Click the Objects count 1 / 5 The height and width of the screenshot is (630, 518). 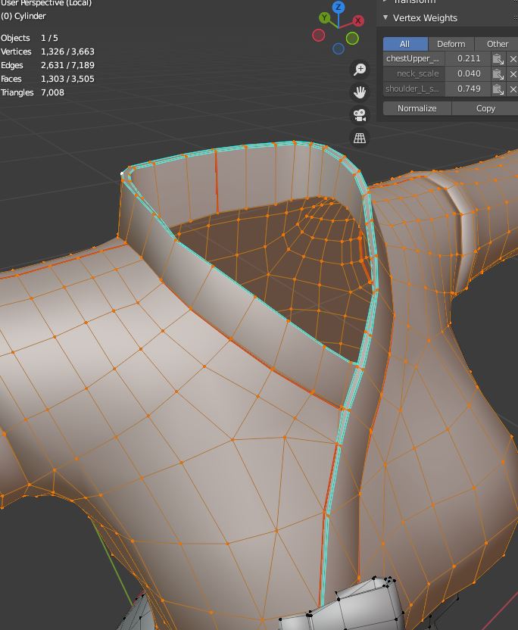point(49,38)
